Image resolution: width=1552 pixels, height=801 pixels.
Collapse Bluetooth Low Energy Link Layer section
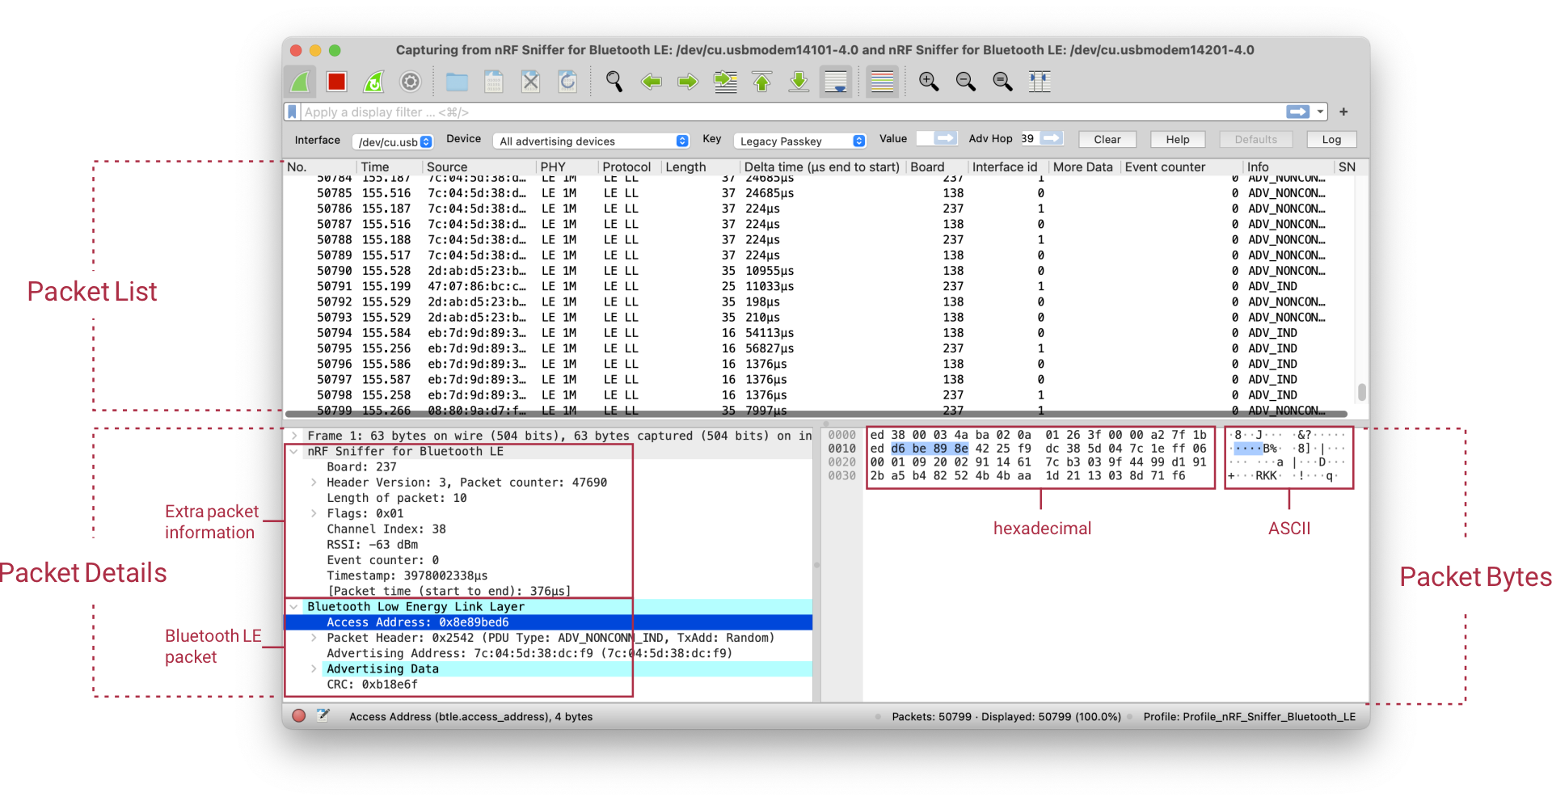click(x=294, y=606)
